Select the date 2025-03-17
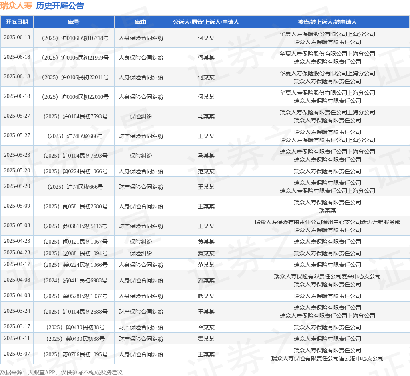This screenshot has height=376, width=410. click(x=17, y=326)
